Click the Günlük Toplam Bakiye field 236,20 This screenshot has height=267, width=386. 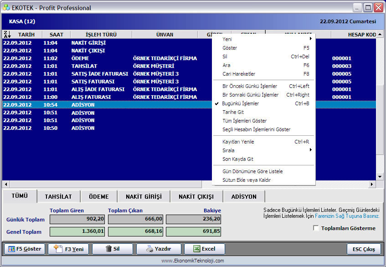tap(194, 219)
